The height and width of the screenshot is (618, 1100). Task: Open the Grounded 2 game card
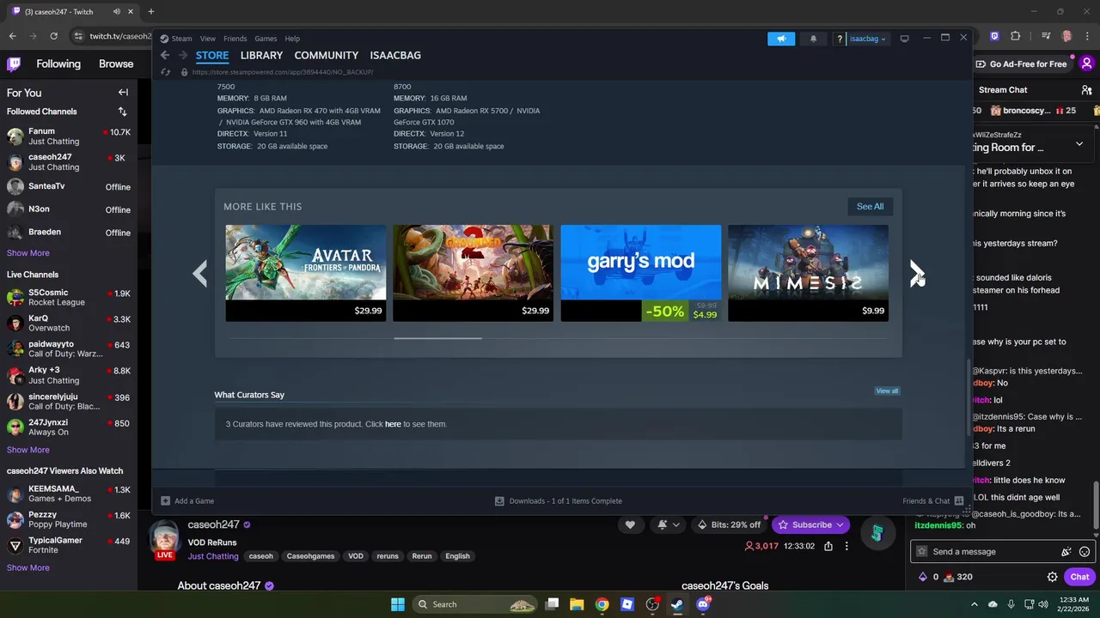point(473,273)
